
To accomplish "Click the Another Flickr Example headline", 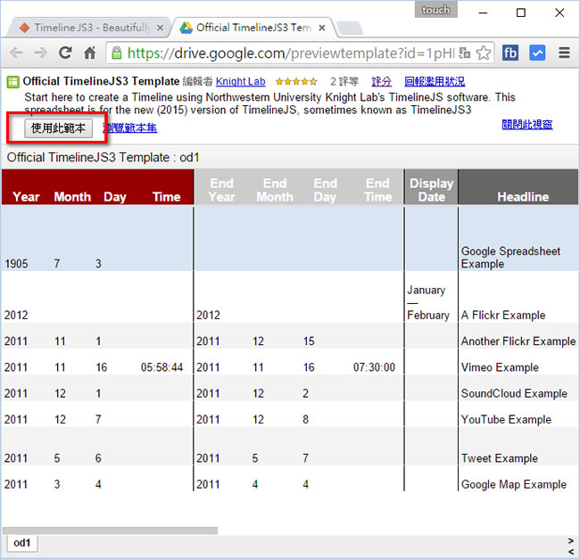I will click(x=518, y=341).
